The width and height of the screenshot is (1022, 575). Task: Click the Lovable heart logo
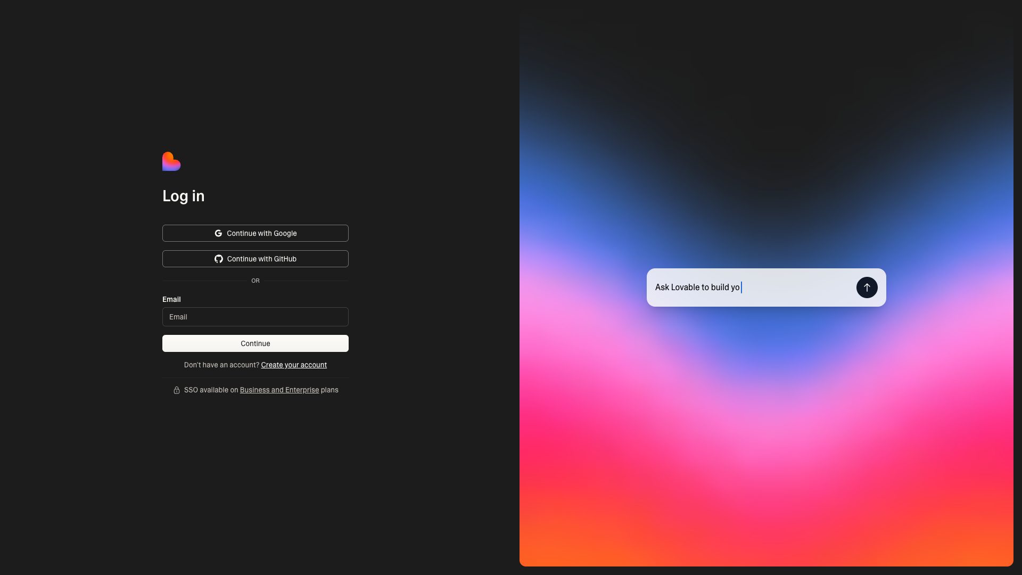coord(171,161)
